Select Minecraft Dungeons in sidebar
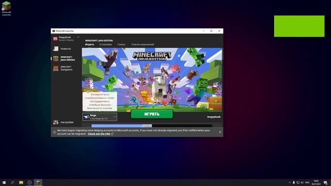331x186 pixels. pyautogui.click(x=66, y=68)
